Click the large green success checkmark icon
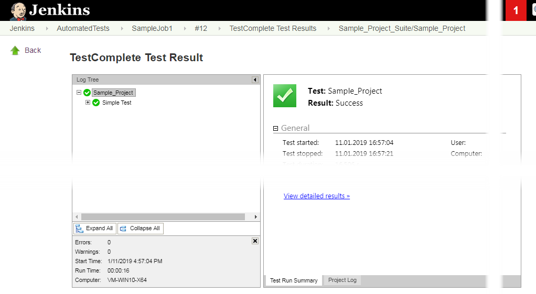 point(285,96)
